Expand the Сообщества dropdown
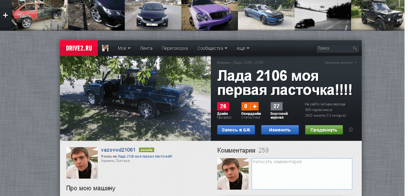The height and width of the screenshot is (196, 408). point(212,48)
